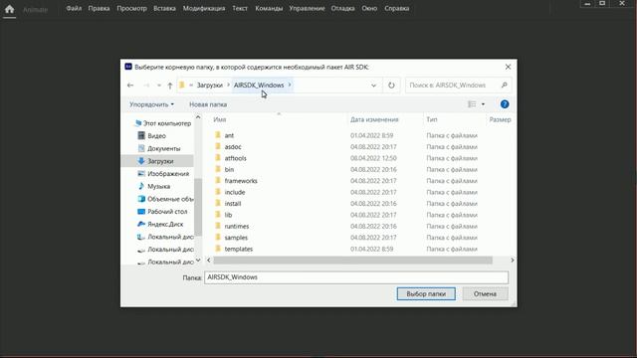
Task: Select the asdoc folder
Action: (233, 147)
